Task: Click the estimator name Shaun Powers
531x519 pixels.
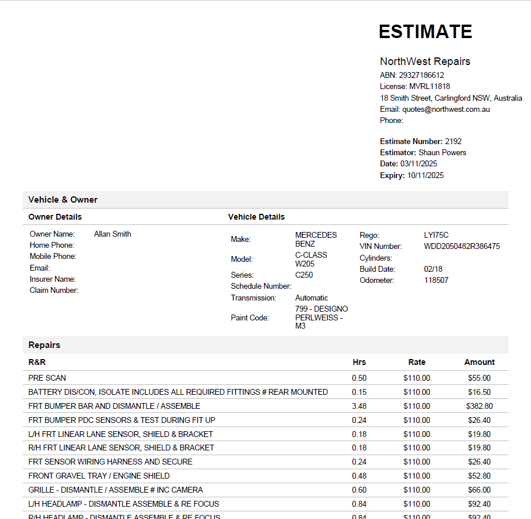Action: coord(442,152)
